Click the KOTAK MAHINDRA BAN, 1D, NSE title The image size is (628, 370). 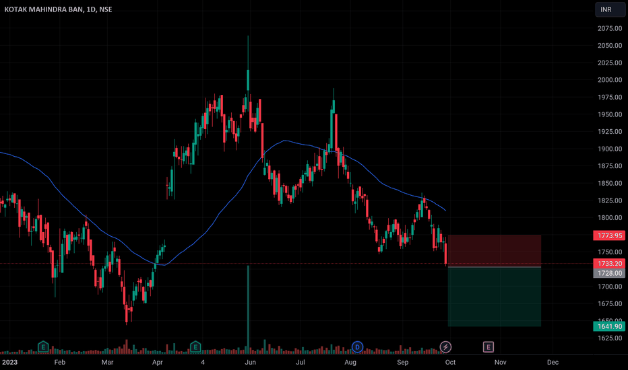(x=58, y=9)
